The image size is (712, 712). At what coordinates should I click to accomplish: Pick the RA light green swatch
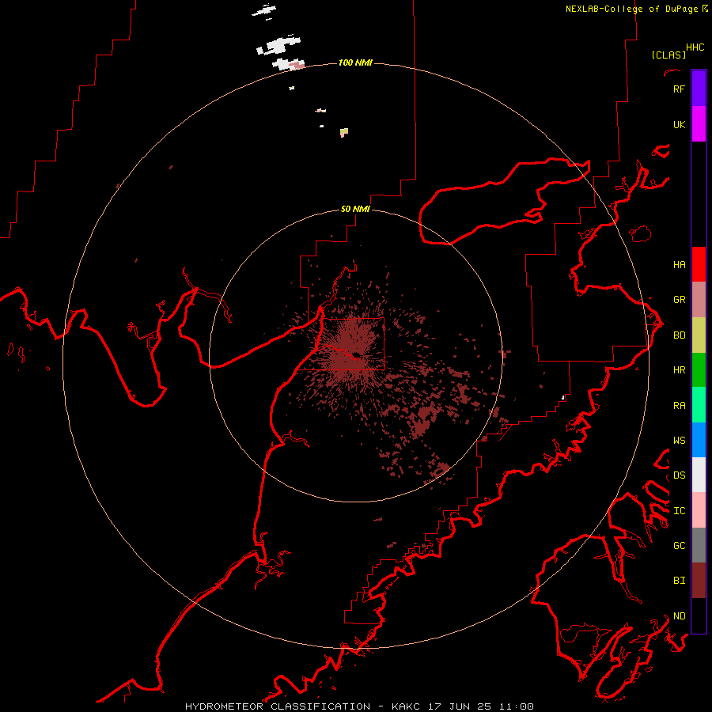[x=699, y=405]
